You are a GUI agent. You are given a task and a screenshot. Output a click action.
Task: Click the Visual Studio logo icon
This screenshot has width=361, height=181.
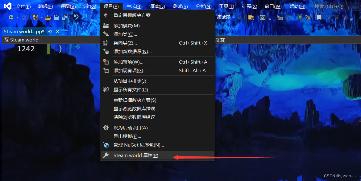click(8, 6)
